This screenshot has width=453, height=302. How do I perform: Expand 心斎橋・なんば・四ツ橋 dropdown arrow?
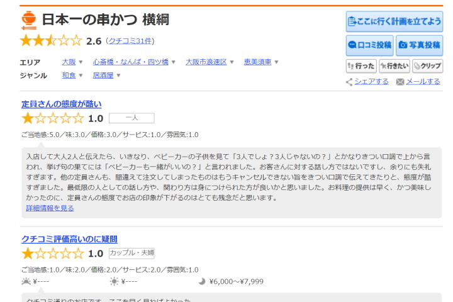[x=174, y=62]
